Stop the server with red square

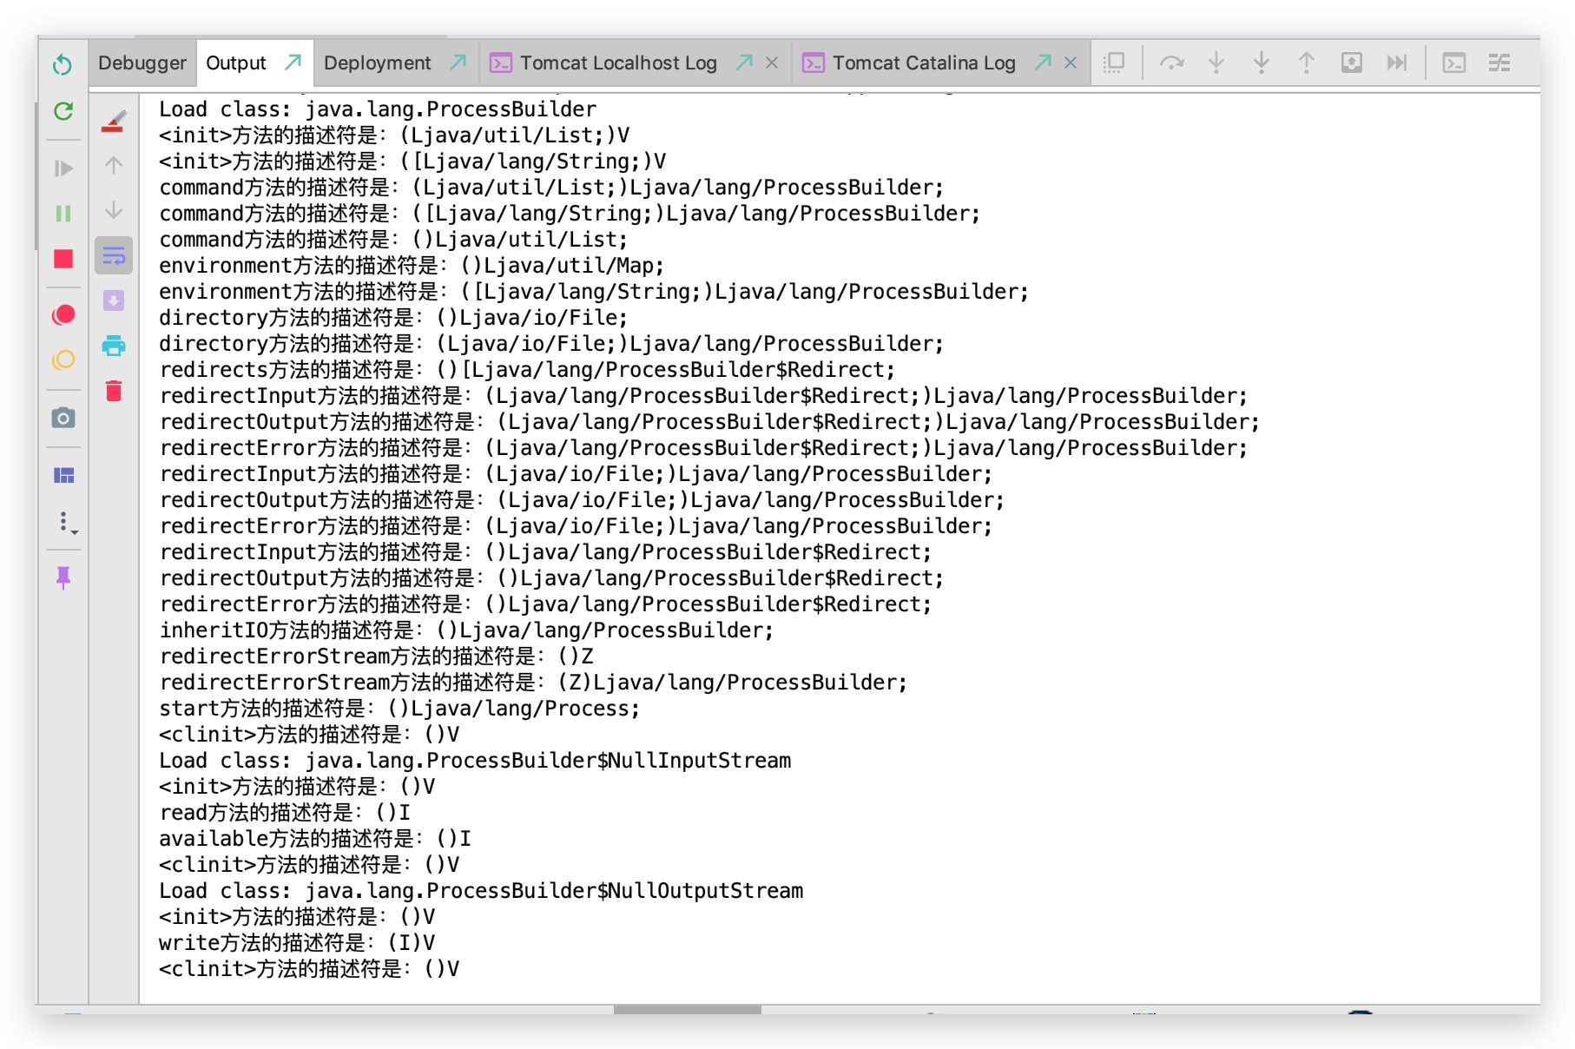coord(63,259)
